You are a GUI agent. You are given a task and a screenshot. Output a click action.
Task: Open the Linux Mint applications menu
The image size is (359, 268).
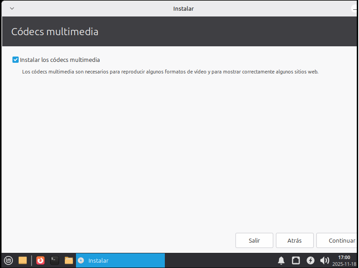point(8,260)
